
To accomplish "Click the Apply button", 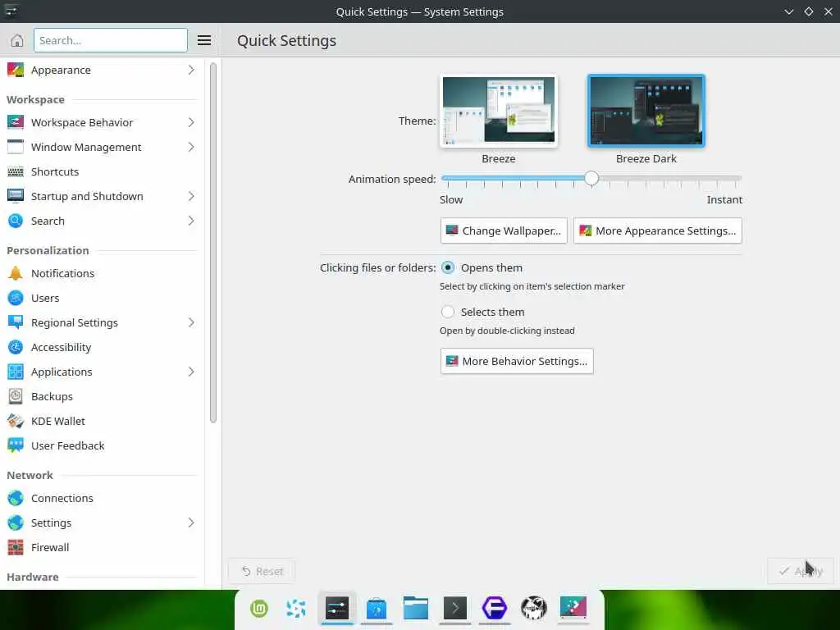I will [x=801, y=571].
